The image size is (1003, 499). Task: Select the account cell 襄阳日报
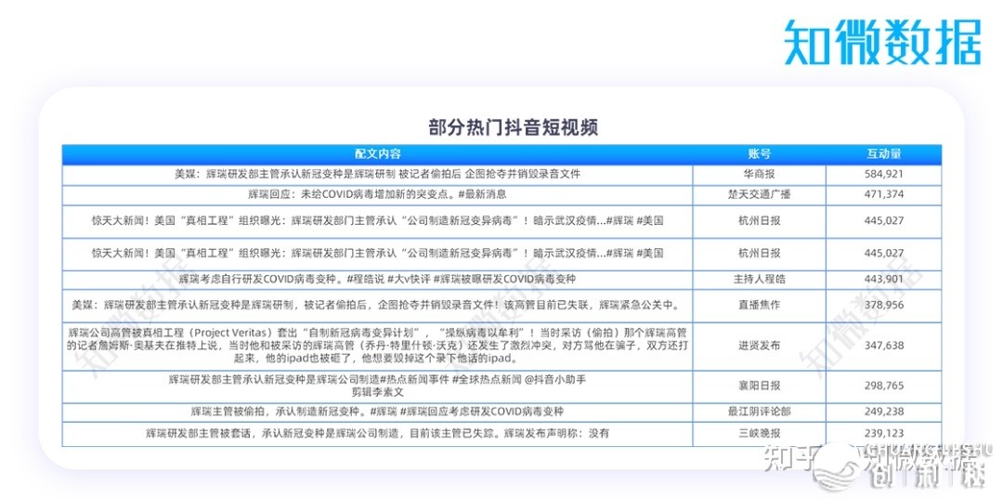tap(760, 386)
